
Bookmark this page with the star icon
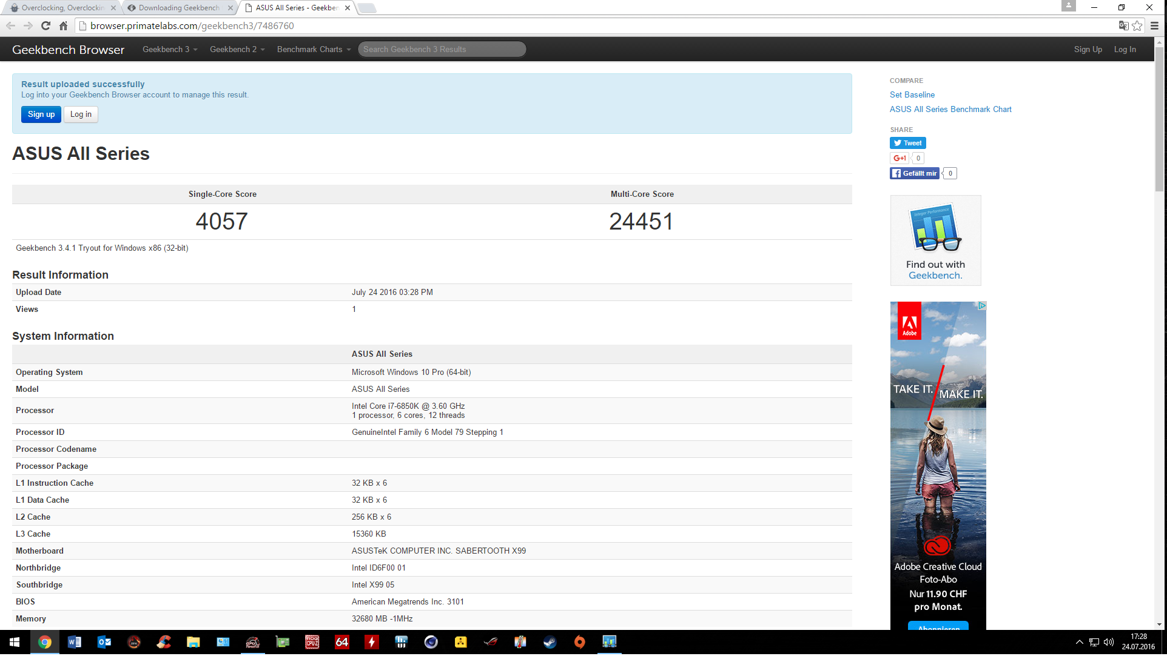pyautogui.click(x=1137, y=25)
